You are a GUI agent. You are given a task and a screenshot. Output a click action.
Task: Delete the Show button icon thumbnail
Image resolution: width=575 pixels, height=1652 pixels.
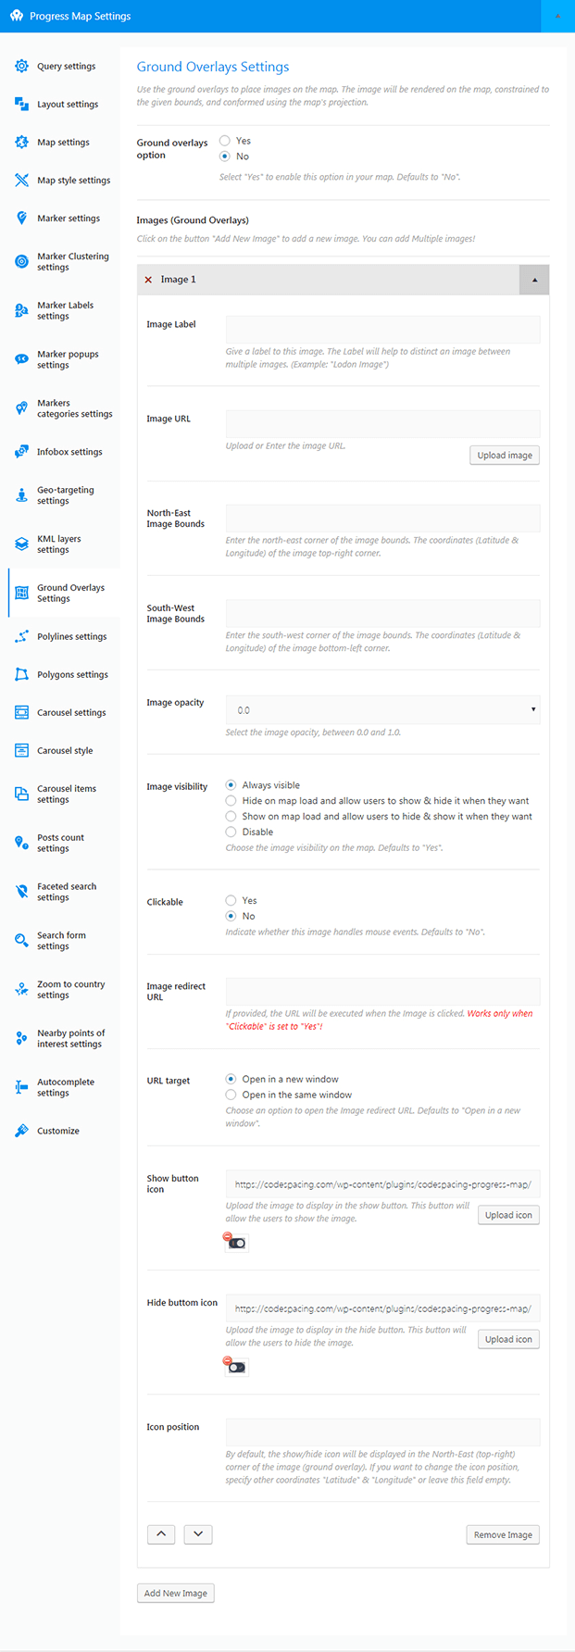click(x=228, y=1237)
